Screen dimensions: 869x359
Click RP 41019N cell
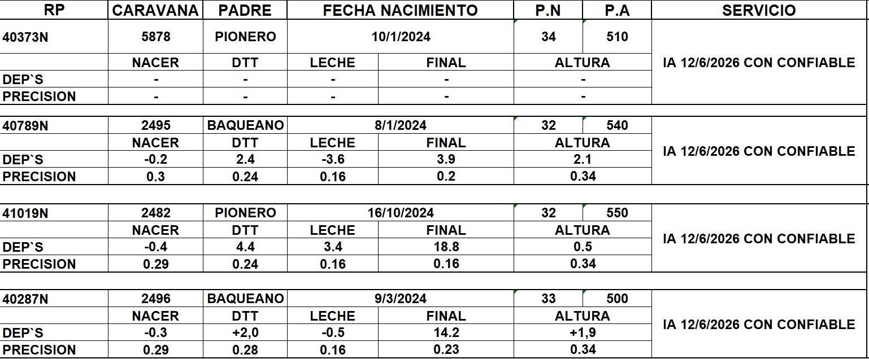tap(54, 213)
